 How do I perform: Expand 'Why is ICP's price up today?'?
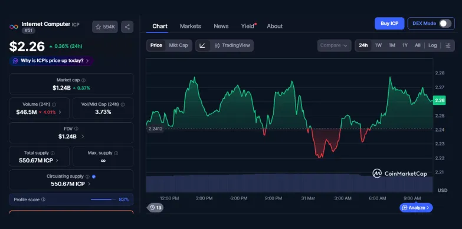click(x=51, y=61)
